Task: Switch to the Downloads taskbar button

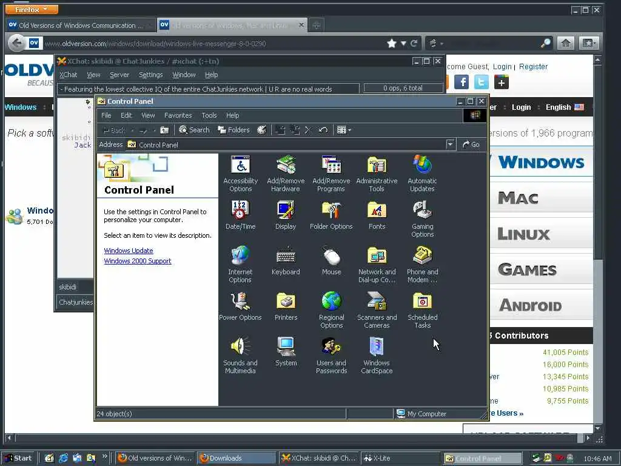Action: coord(237,458)
